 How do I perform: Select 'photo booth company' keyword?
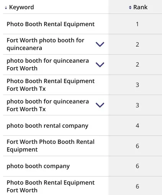[x=38, y=166]
